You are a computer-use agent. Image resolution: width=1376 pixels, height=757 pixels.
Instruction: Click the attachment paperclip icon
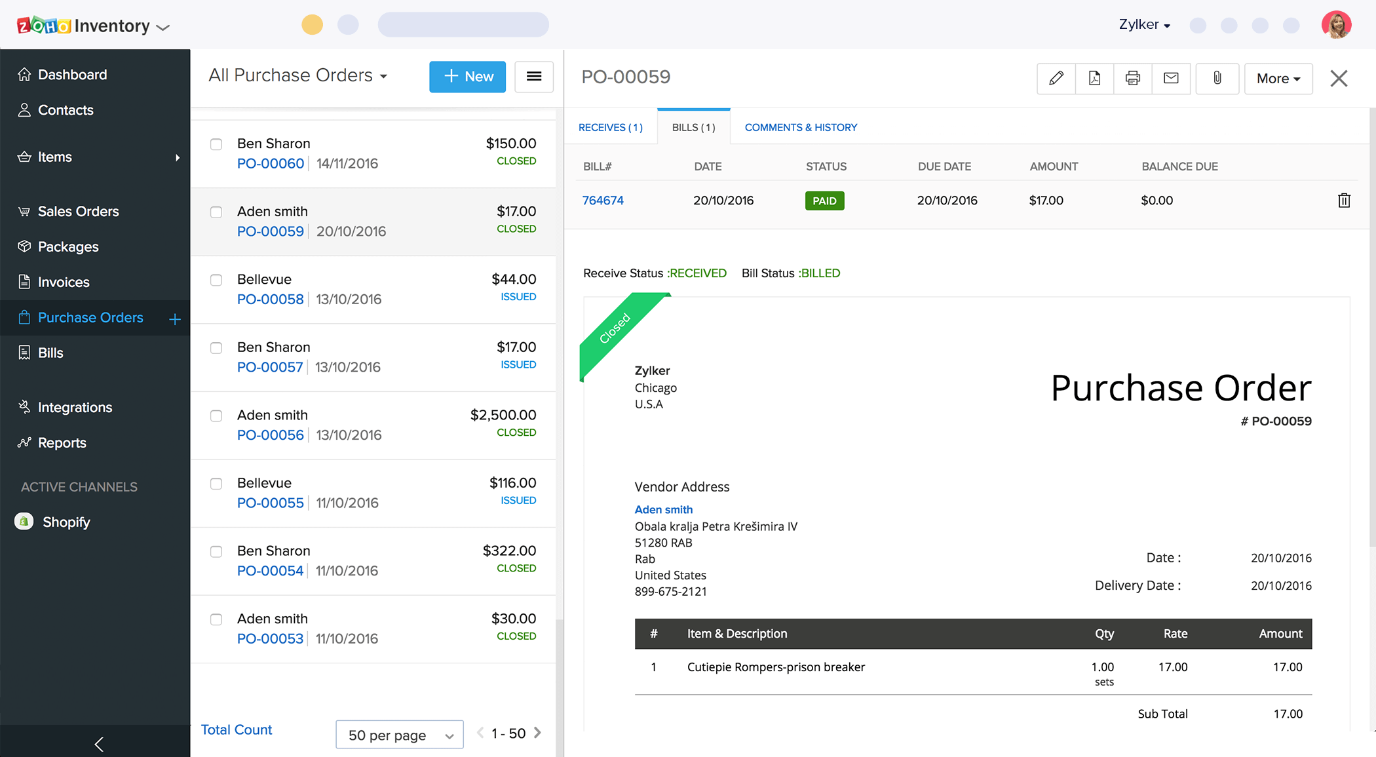click(1217, 79)
